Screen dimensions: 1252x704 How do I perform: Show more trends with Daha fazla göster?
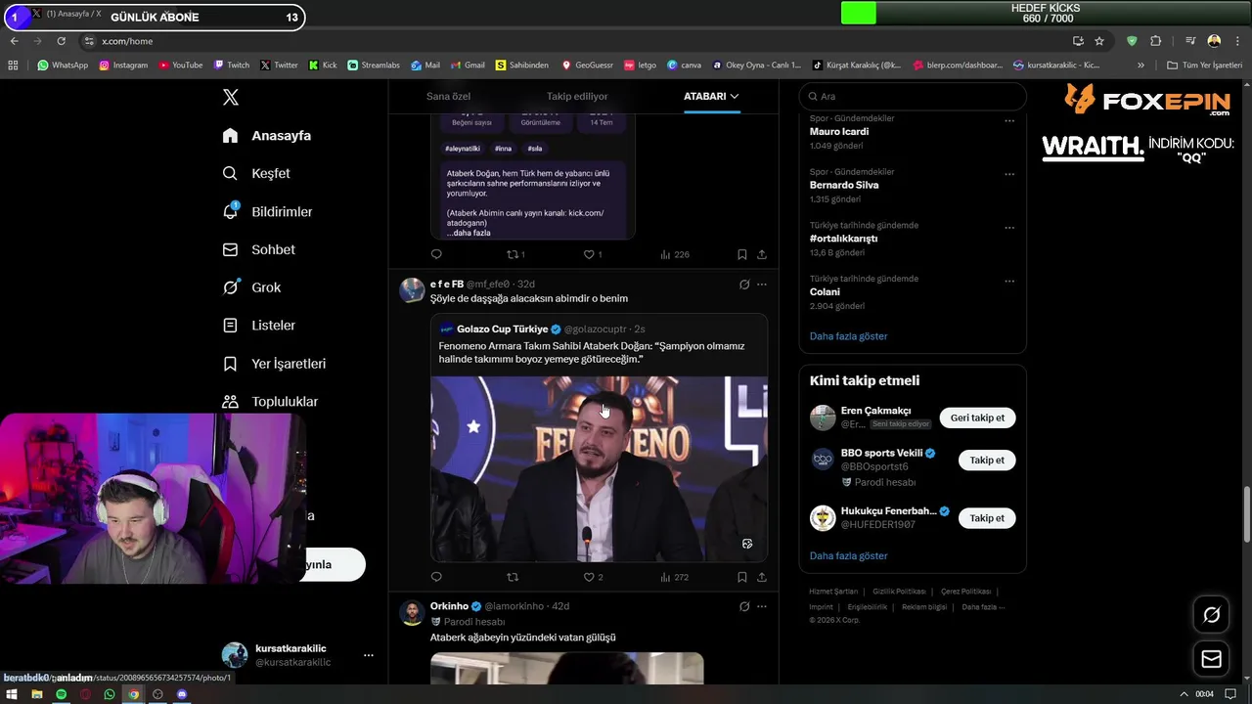pyautogui.click(x=848, y=335)
